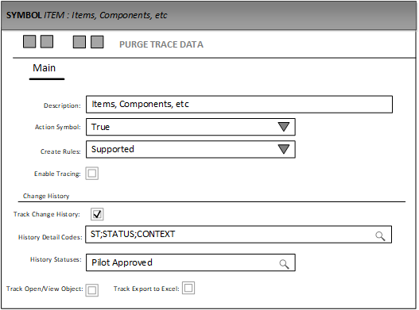The width and height of the screenshot is (419, 310).
Task: Uncheck Track Change History checkbox
Action: point(97,214)
